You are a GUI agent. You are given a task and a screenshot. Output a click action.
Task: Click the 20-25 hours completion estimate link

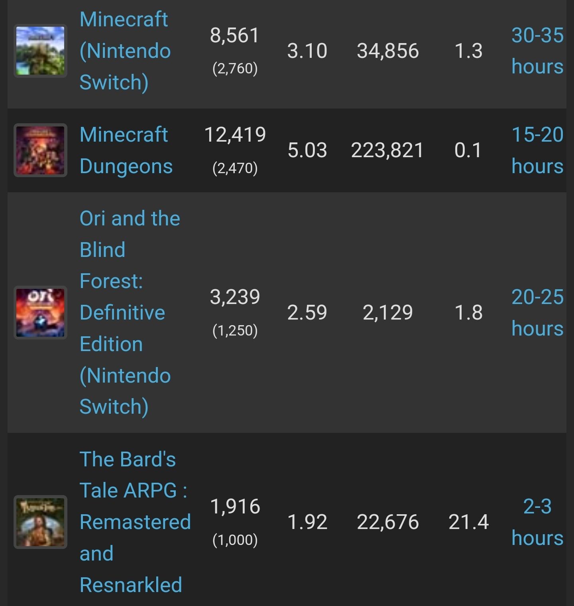point(537,312)
